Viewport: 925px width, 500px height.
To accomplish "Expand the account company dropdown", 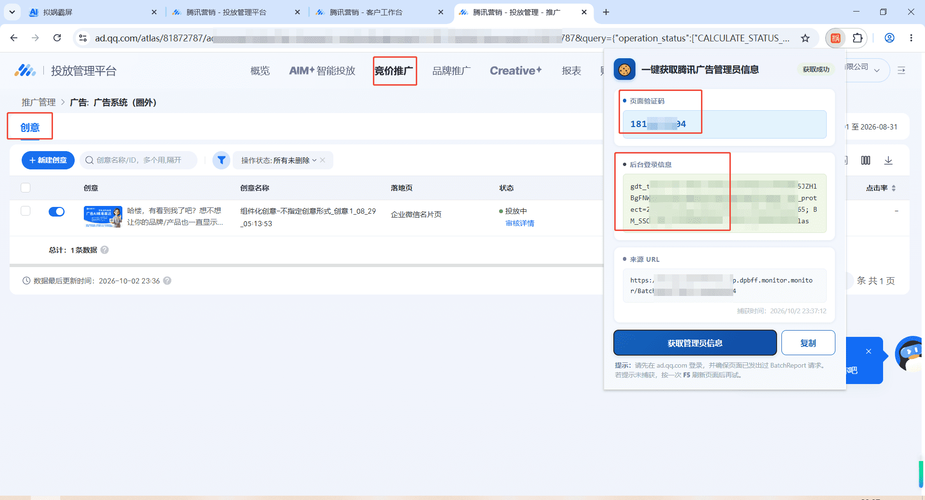I will tap(877, 71).
